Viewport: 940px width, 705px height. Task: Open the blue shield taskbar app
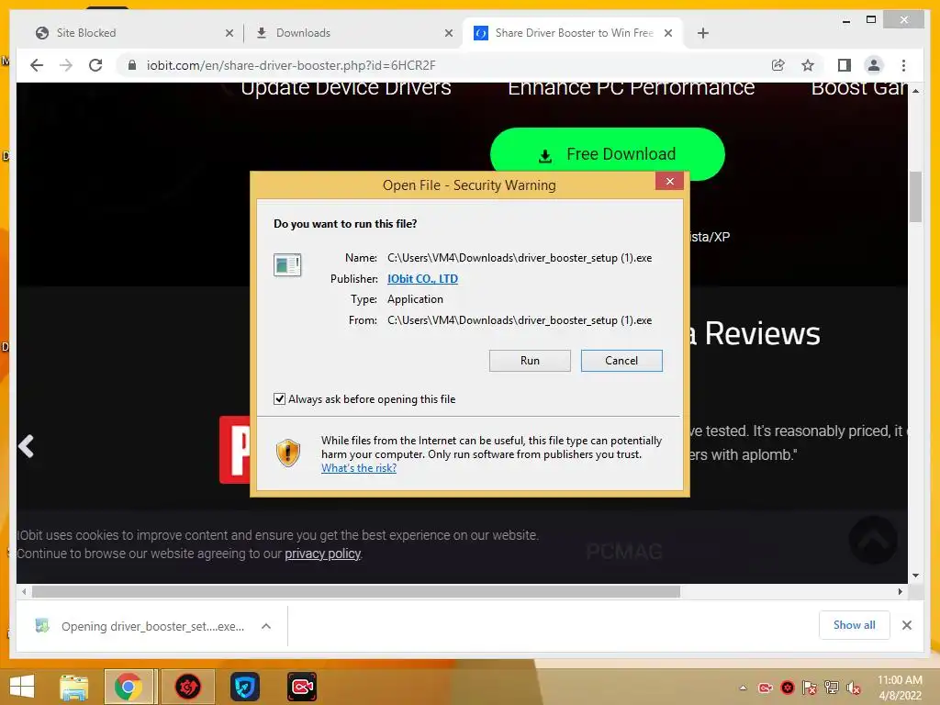(244, 687)
